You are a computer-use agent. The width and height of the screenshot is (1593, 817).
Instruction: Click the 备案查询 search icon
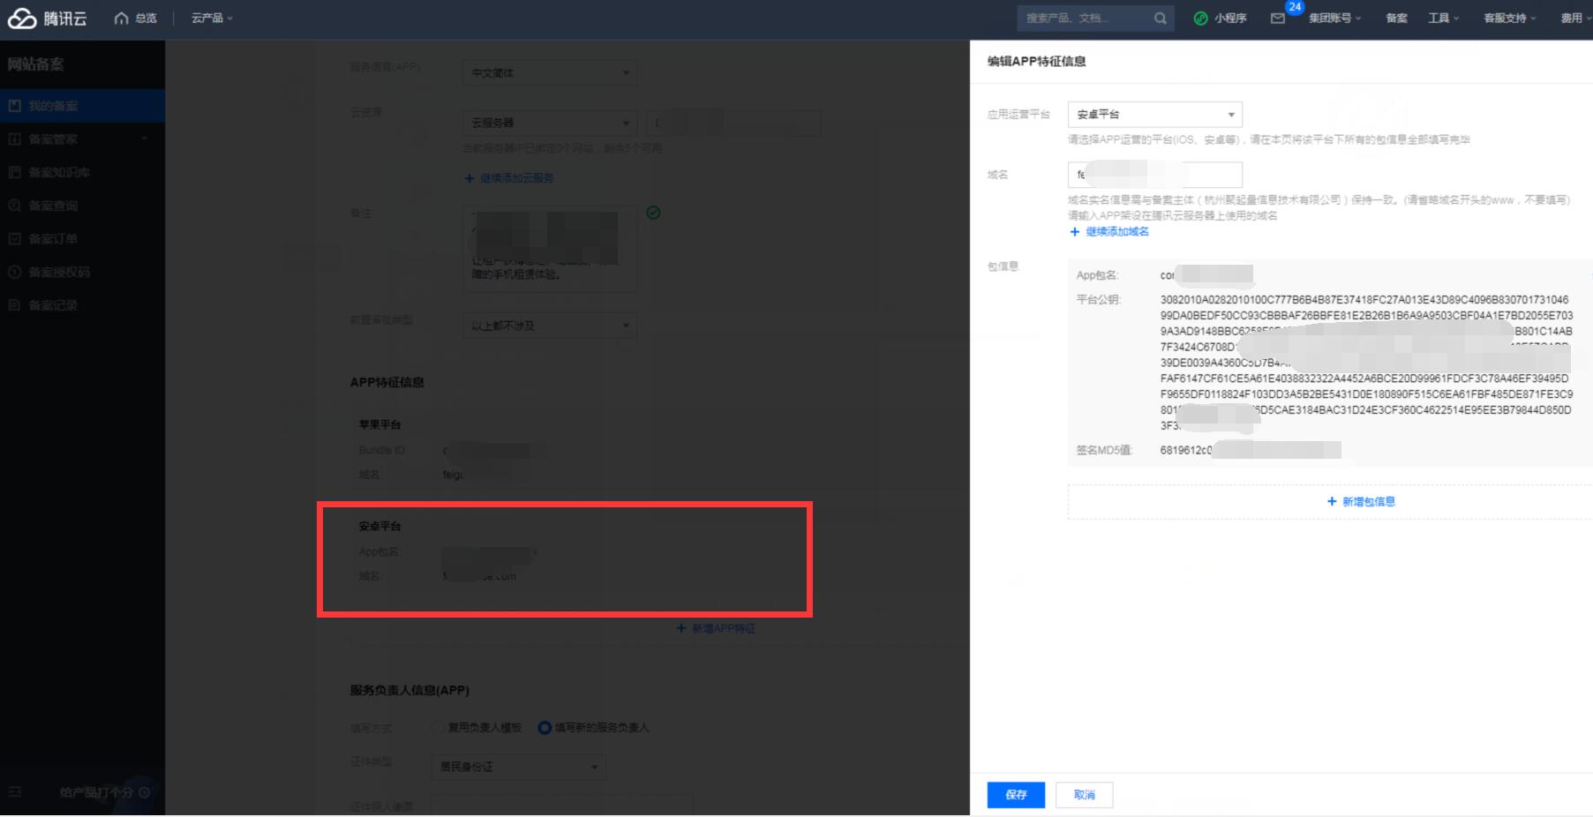pyautogui.click(x=14, y=206)
